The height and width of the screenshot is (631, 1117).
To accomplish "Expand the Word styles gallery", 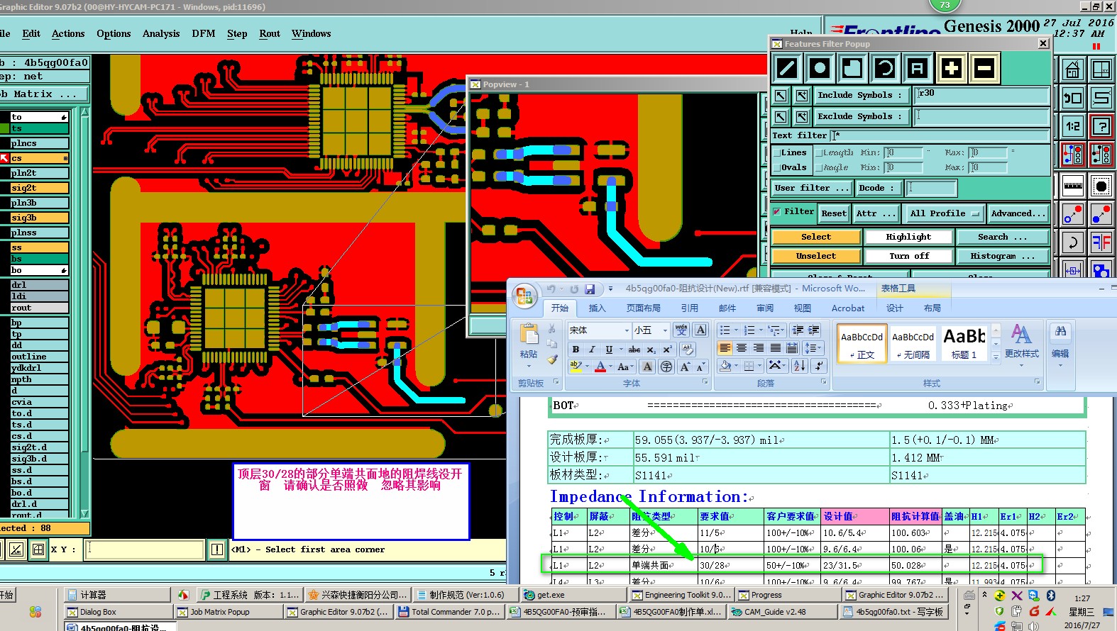I will (x=996, y=358).
